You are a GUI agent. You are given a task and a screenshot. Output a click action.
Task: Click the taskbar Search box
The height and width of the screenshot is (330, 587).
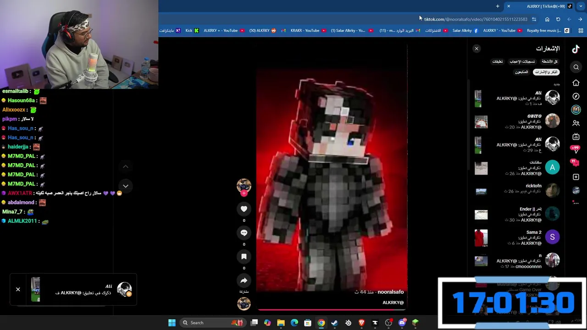(212, 323)
